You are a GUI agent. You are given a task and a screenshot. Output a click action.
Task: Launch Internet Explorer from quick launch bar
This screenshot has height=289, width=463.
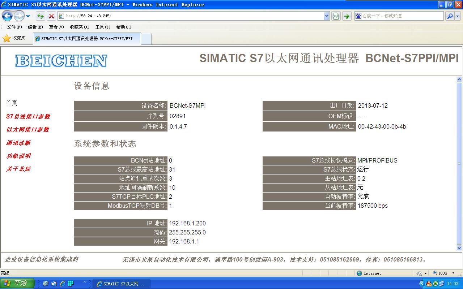(x=62, y=283)
